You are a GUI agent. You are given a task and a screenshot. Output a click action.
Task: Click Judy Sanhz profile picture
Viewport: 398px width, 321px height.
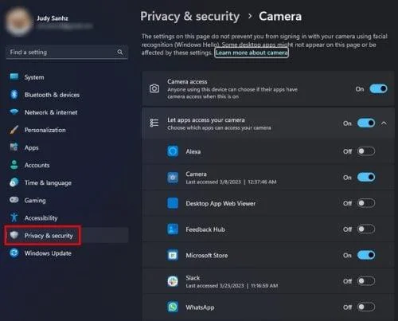coord(18,22)
